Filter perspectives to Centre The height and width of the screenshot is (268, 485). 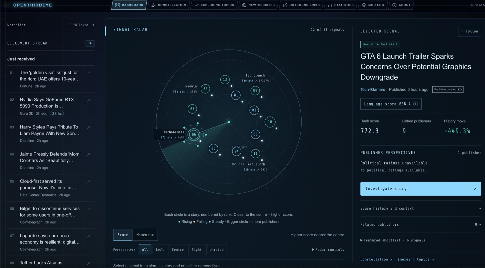178,250
